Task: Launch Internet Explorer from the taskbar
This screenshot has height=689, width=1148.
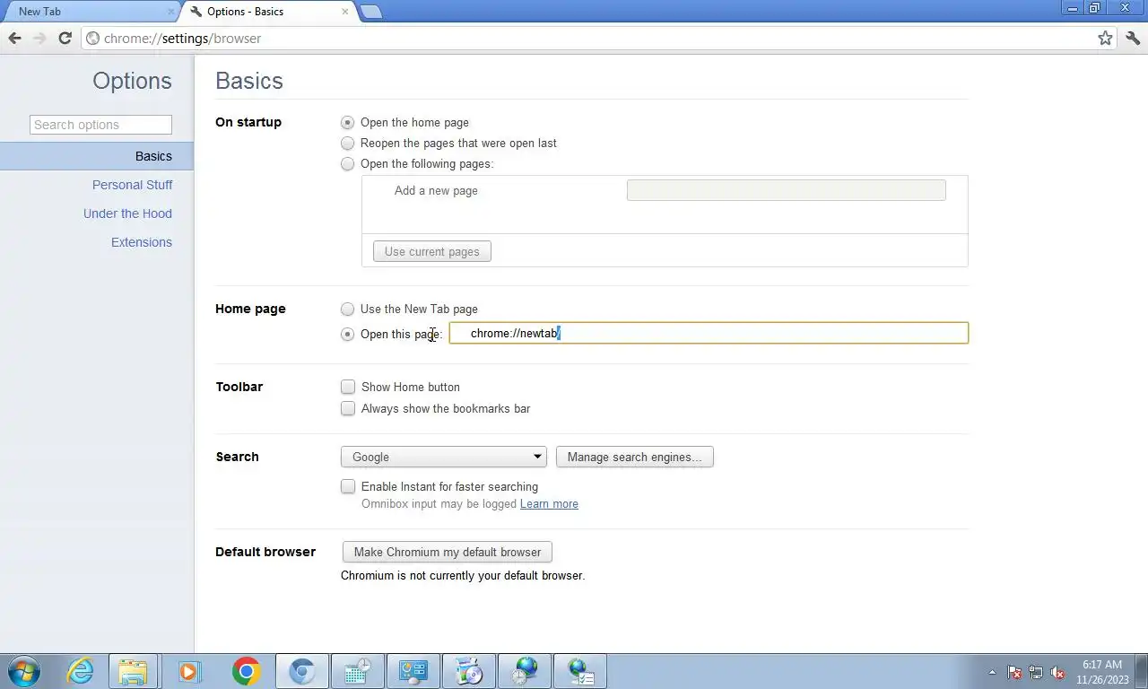Action: tap(81, 671)
